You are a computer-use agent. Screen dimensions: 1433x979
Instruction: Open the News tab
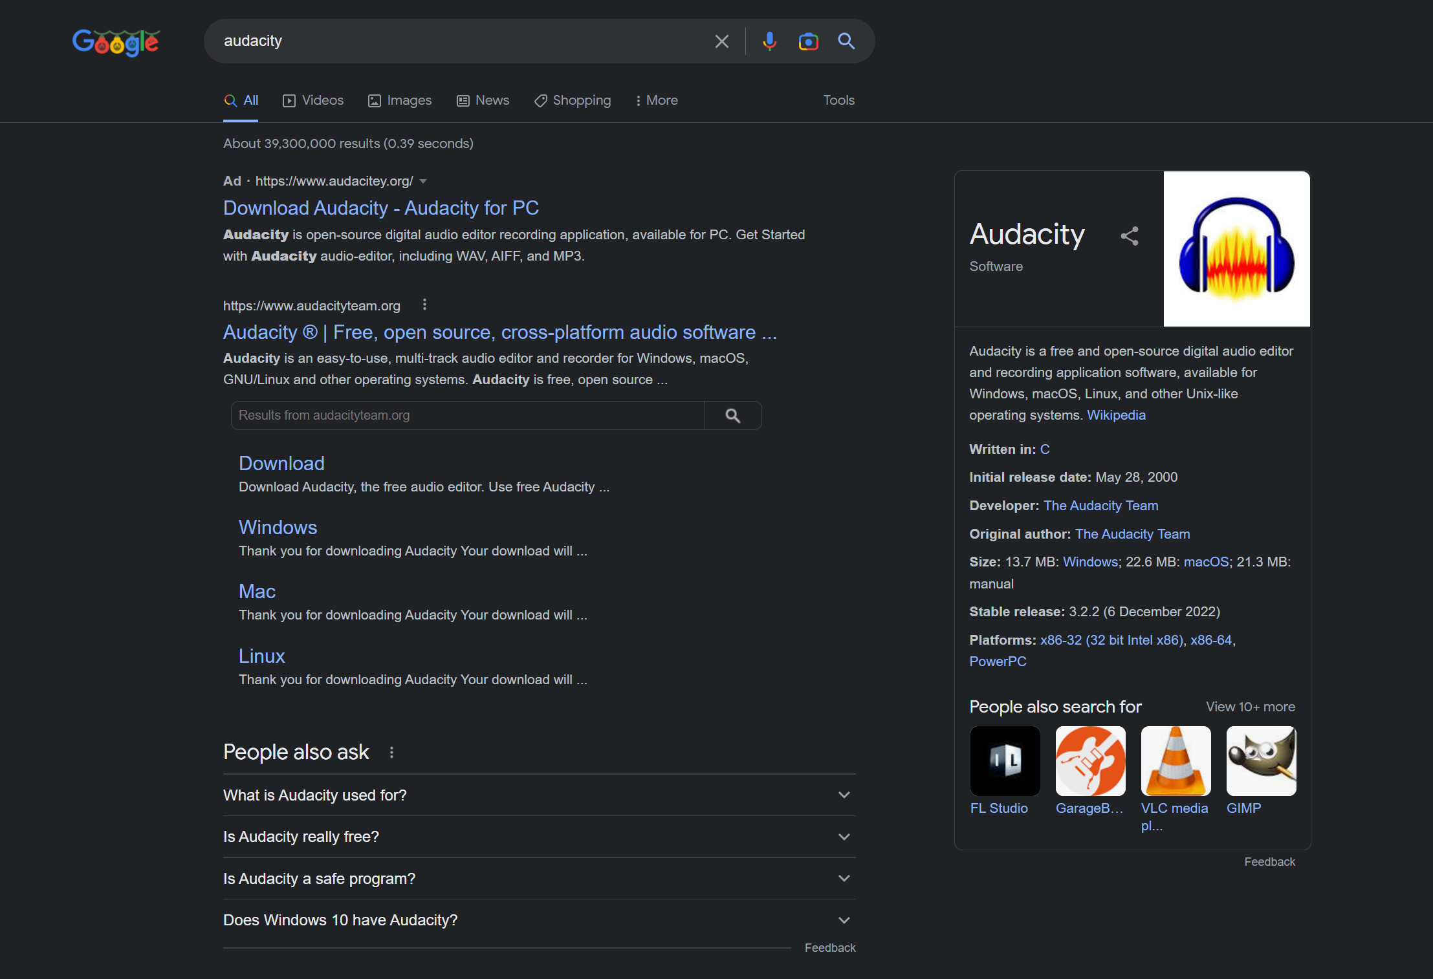click(x=483, y=100)
